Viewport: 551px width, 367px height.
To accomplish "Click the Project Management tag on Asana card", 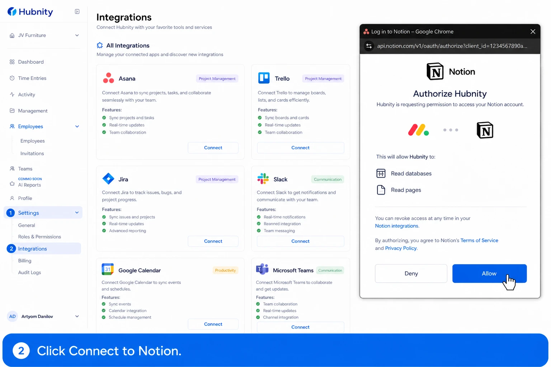I will (x=217, y=79).
